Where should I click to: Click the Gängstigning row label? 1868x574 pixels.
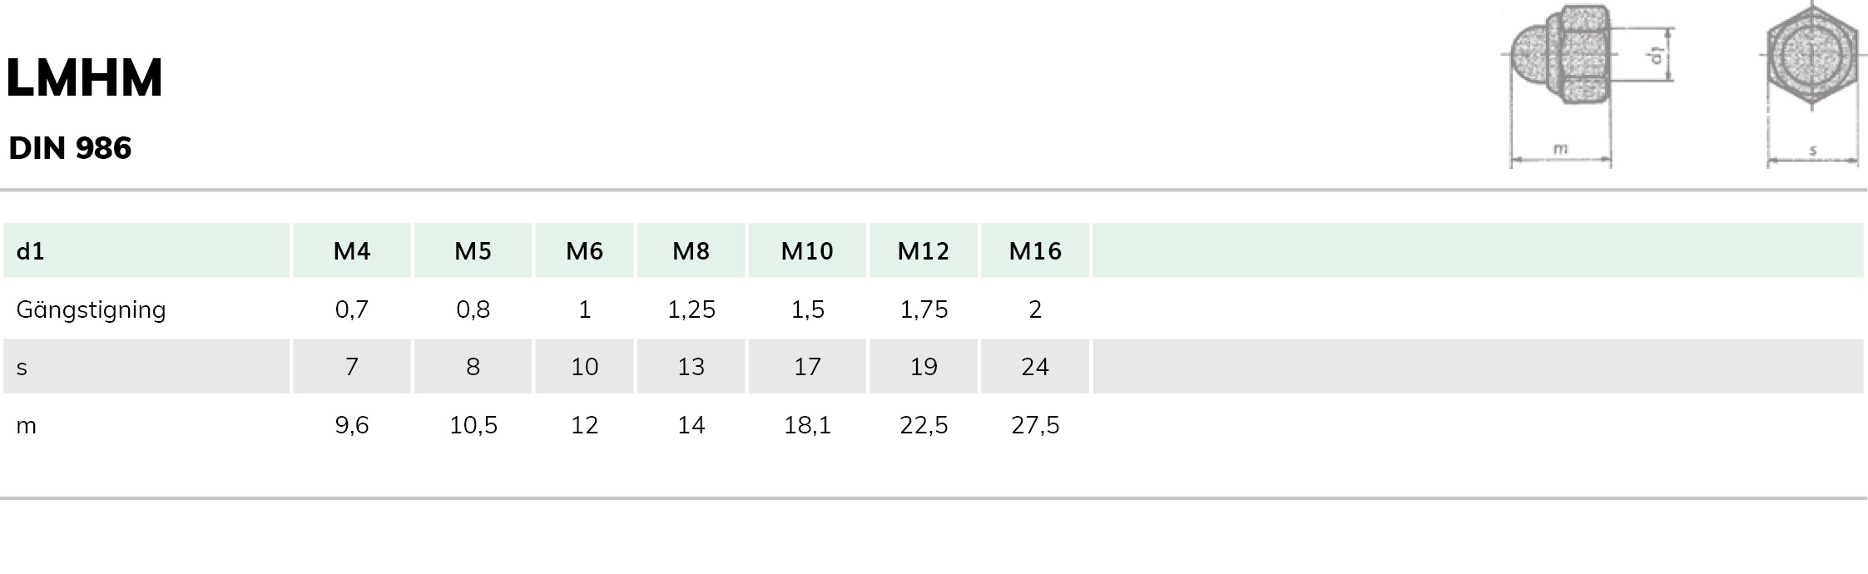92,309
